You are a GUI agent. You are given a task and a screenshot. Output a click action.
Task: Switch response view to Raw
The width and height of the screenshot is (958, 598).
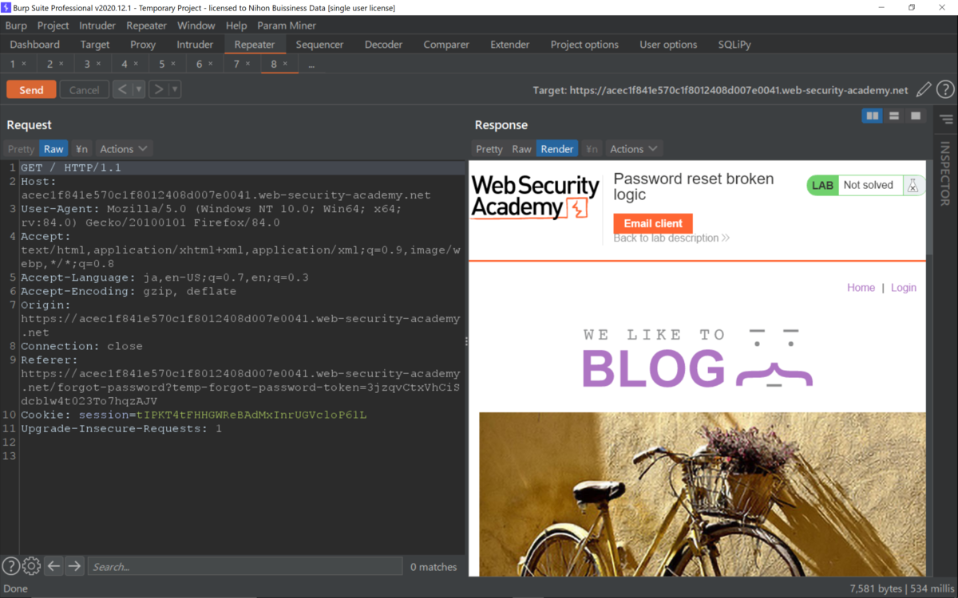(x=521, y=149)
